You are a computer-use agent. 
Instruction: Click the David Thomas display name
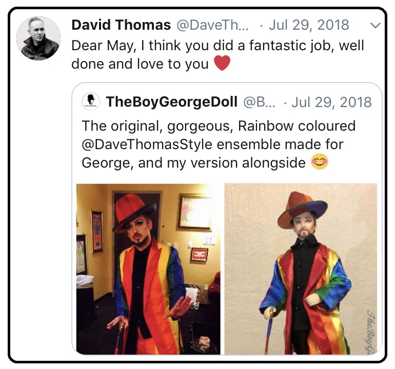click(x=121, y=25)
